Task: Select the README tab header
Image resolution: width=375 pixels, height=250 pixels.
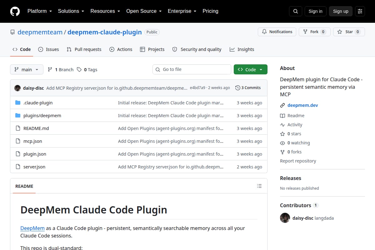Action: [24, 186]
